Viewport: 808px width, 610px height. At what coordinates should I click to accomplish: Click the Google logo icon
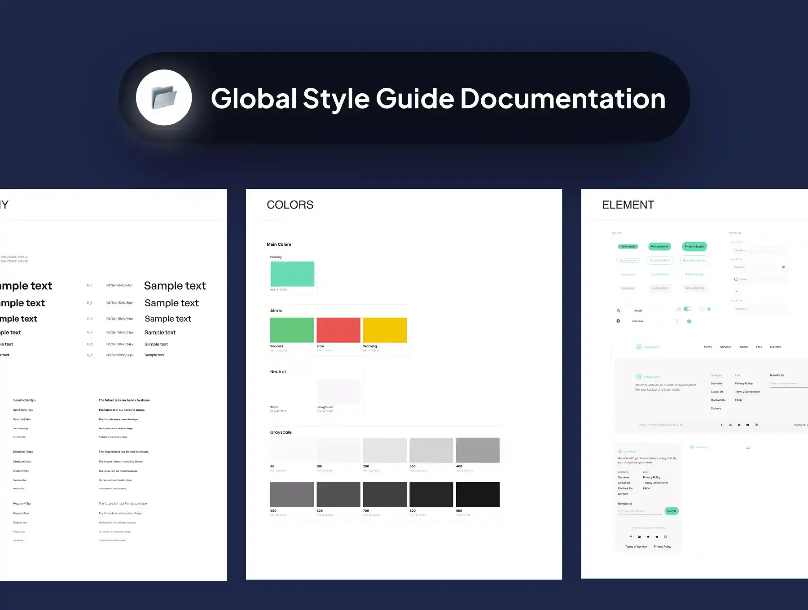pyautogui.click(x=618, y=310)
